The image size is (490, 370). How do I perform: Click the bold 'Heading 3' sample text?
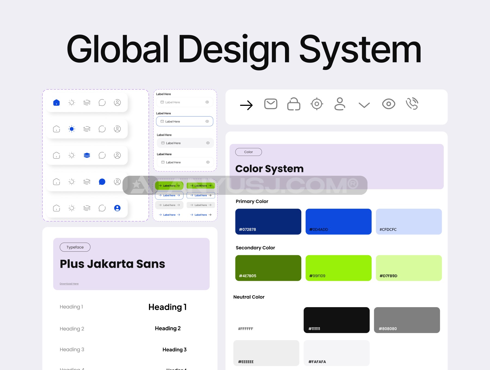(x=174, y=350)
